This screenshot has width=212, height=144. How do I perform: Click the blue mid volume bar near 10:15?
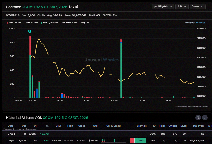pos(37,93)
